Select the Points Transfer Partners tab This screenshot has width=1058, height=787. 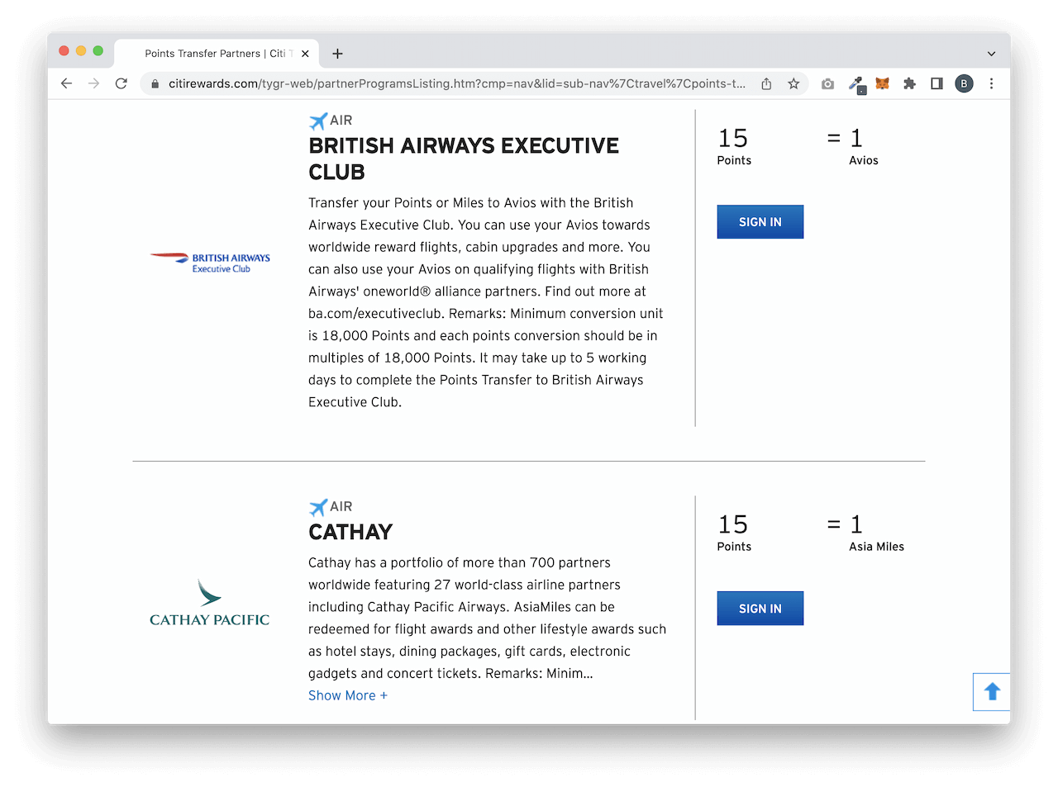[217, 54]
